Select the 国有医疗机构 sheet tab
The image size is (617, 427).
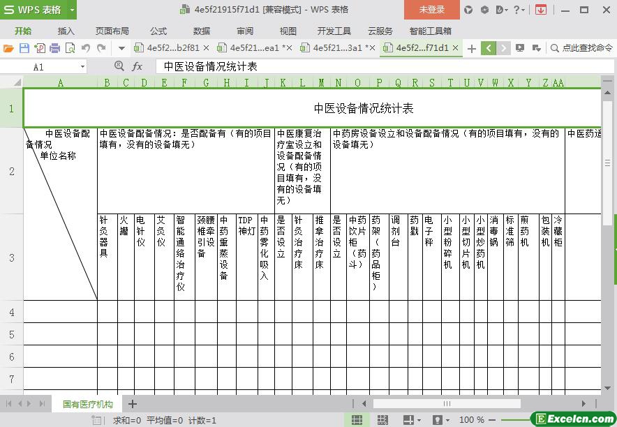point(87,404)
